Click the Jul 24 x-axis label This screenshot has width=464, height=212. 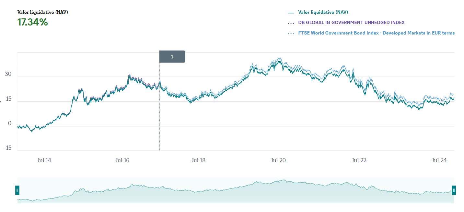(439, 160)
